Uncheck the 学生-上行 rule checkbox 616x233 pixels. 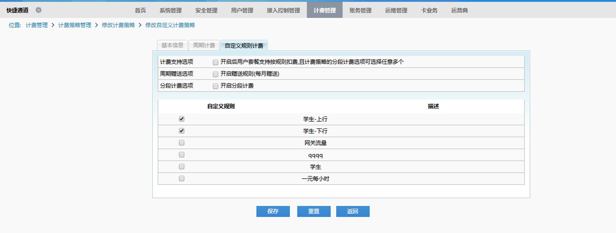(x=182, y=119)
